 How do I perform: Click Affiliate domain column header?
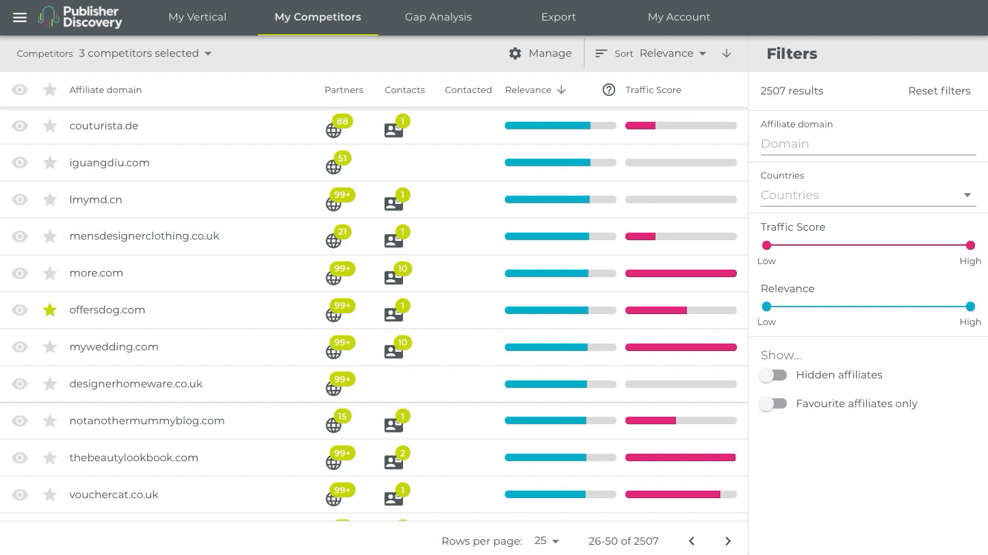point(105,90)
